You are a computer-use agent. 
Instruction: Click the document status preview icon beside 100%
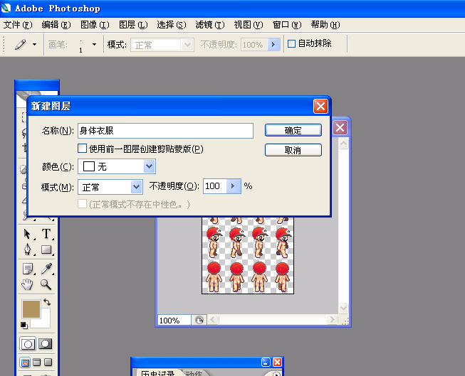pos(199,320)
